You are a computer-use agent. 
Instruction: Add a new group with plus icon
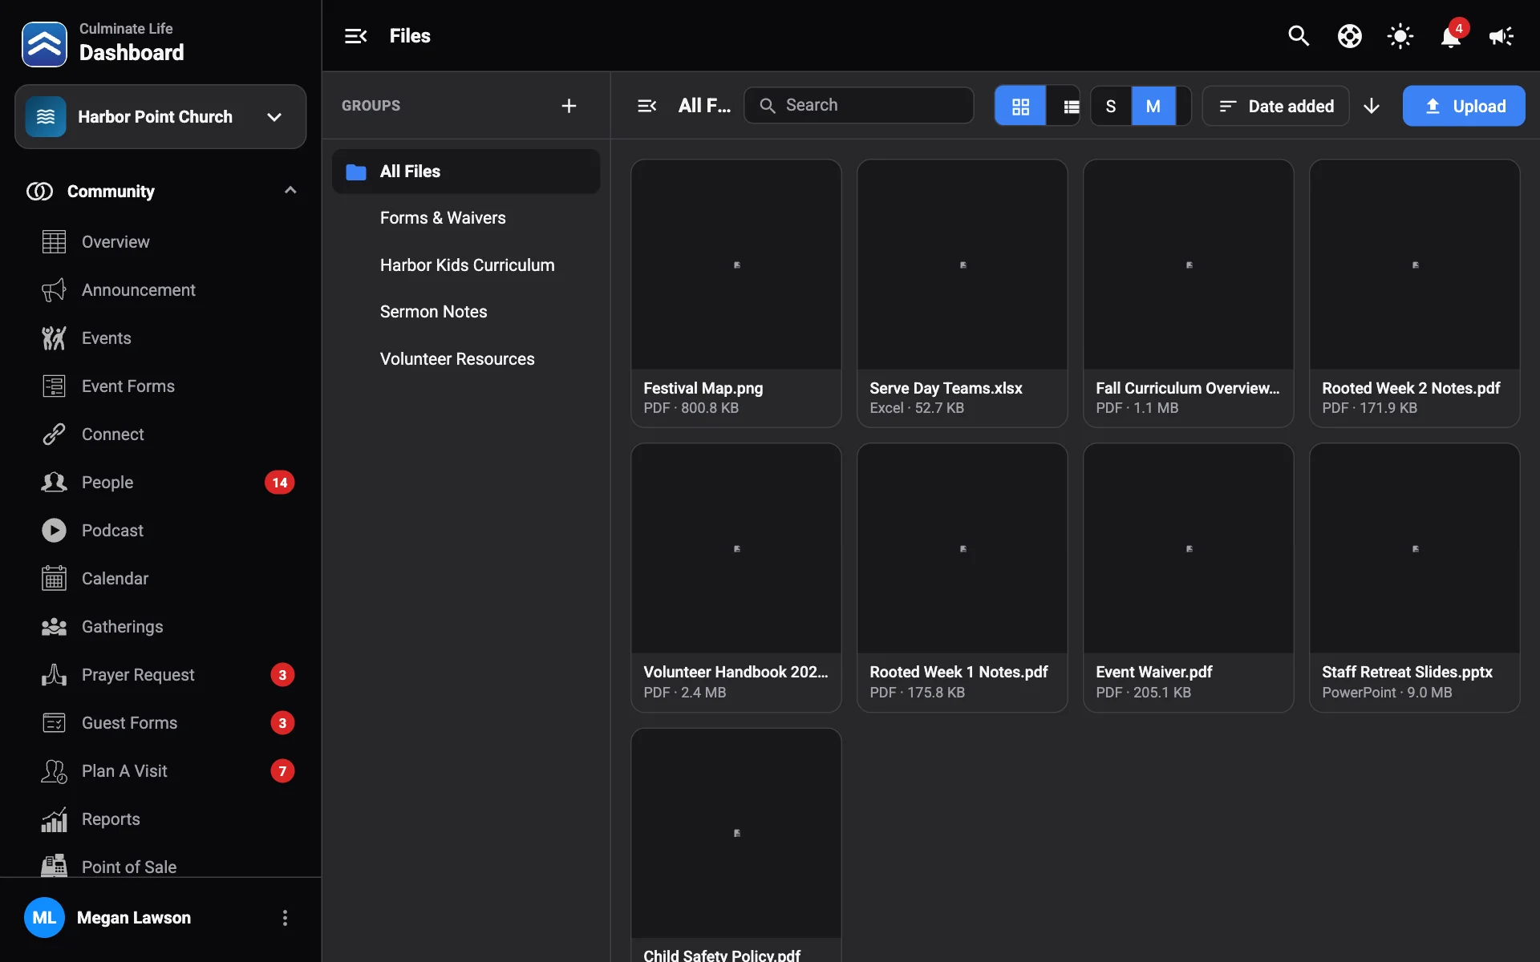[x=569, y=106]
